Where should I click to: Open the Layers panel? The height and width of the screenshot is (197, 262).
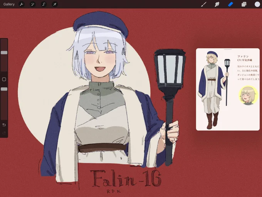244,4
